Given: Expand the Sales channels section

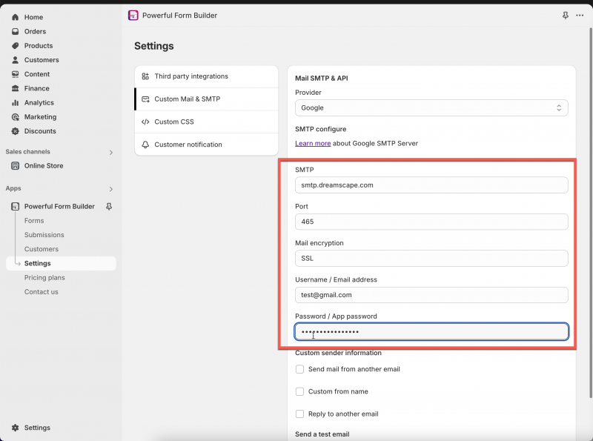Looking at the screenshot, I should pos(111,152).
